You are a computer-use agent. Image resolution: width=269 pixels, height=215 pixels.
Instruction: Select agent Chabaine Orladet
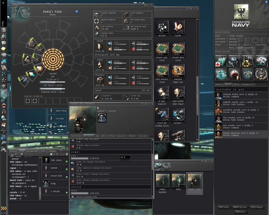tap(241, 95)
